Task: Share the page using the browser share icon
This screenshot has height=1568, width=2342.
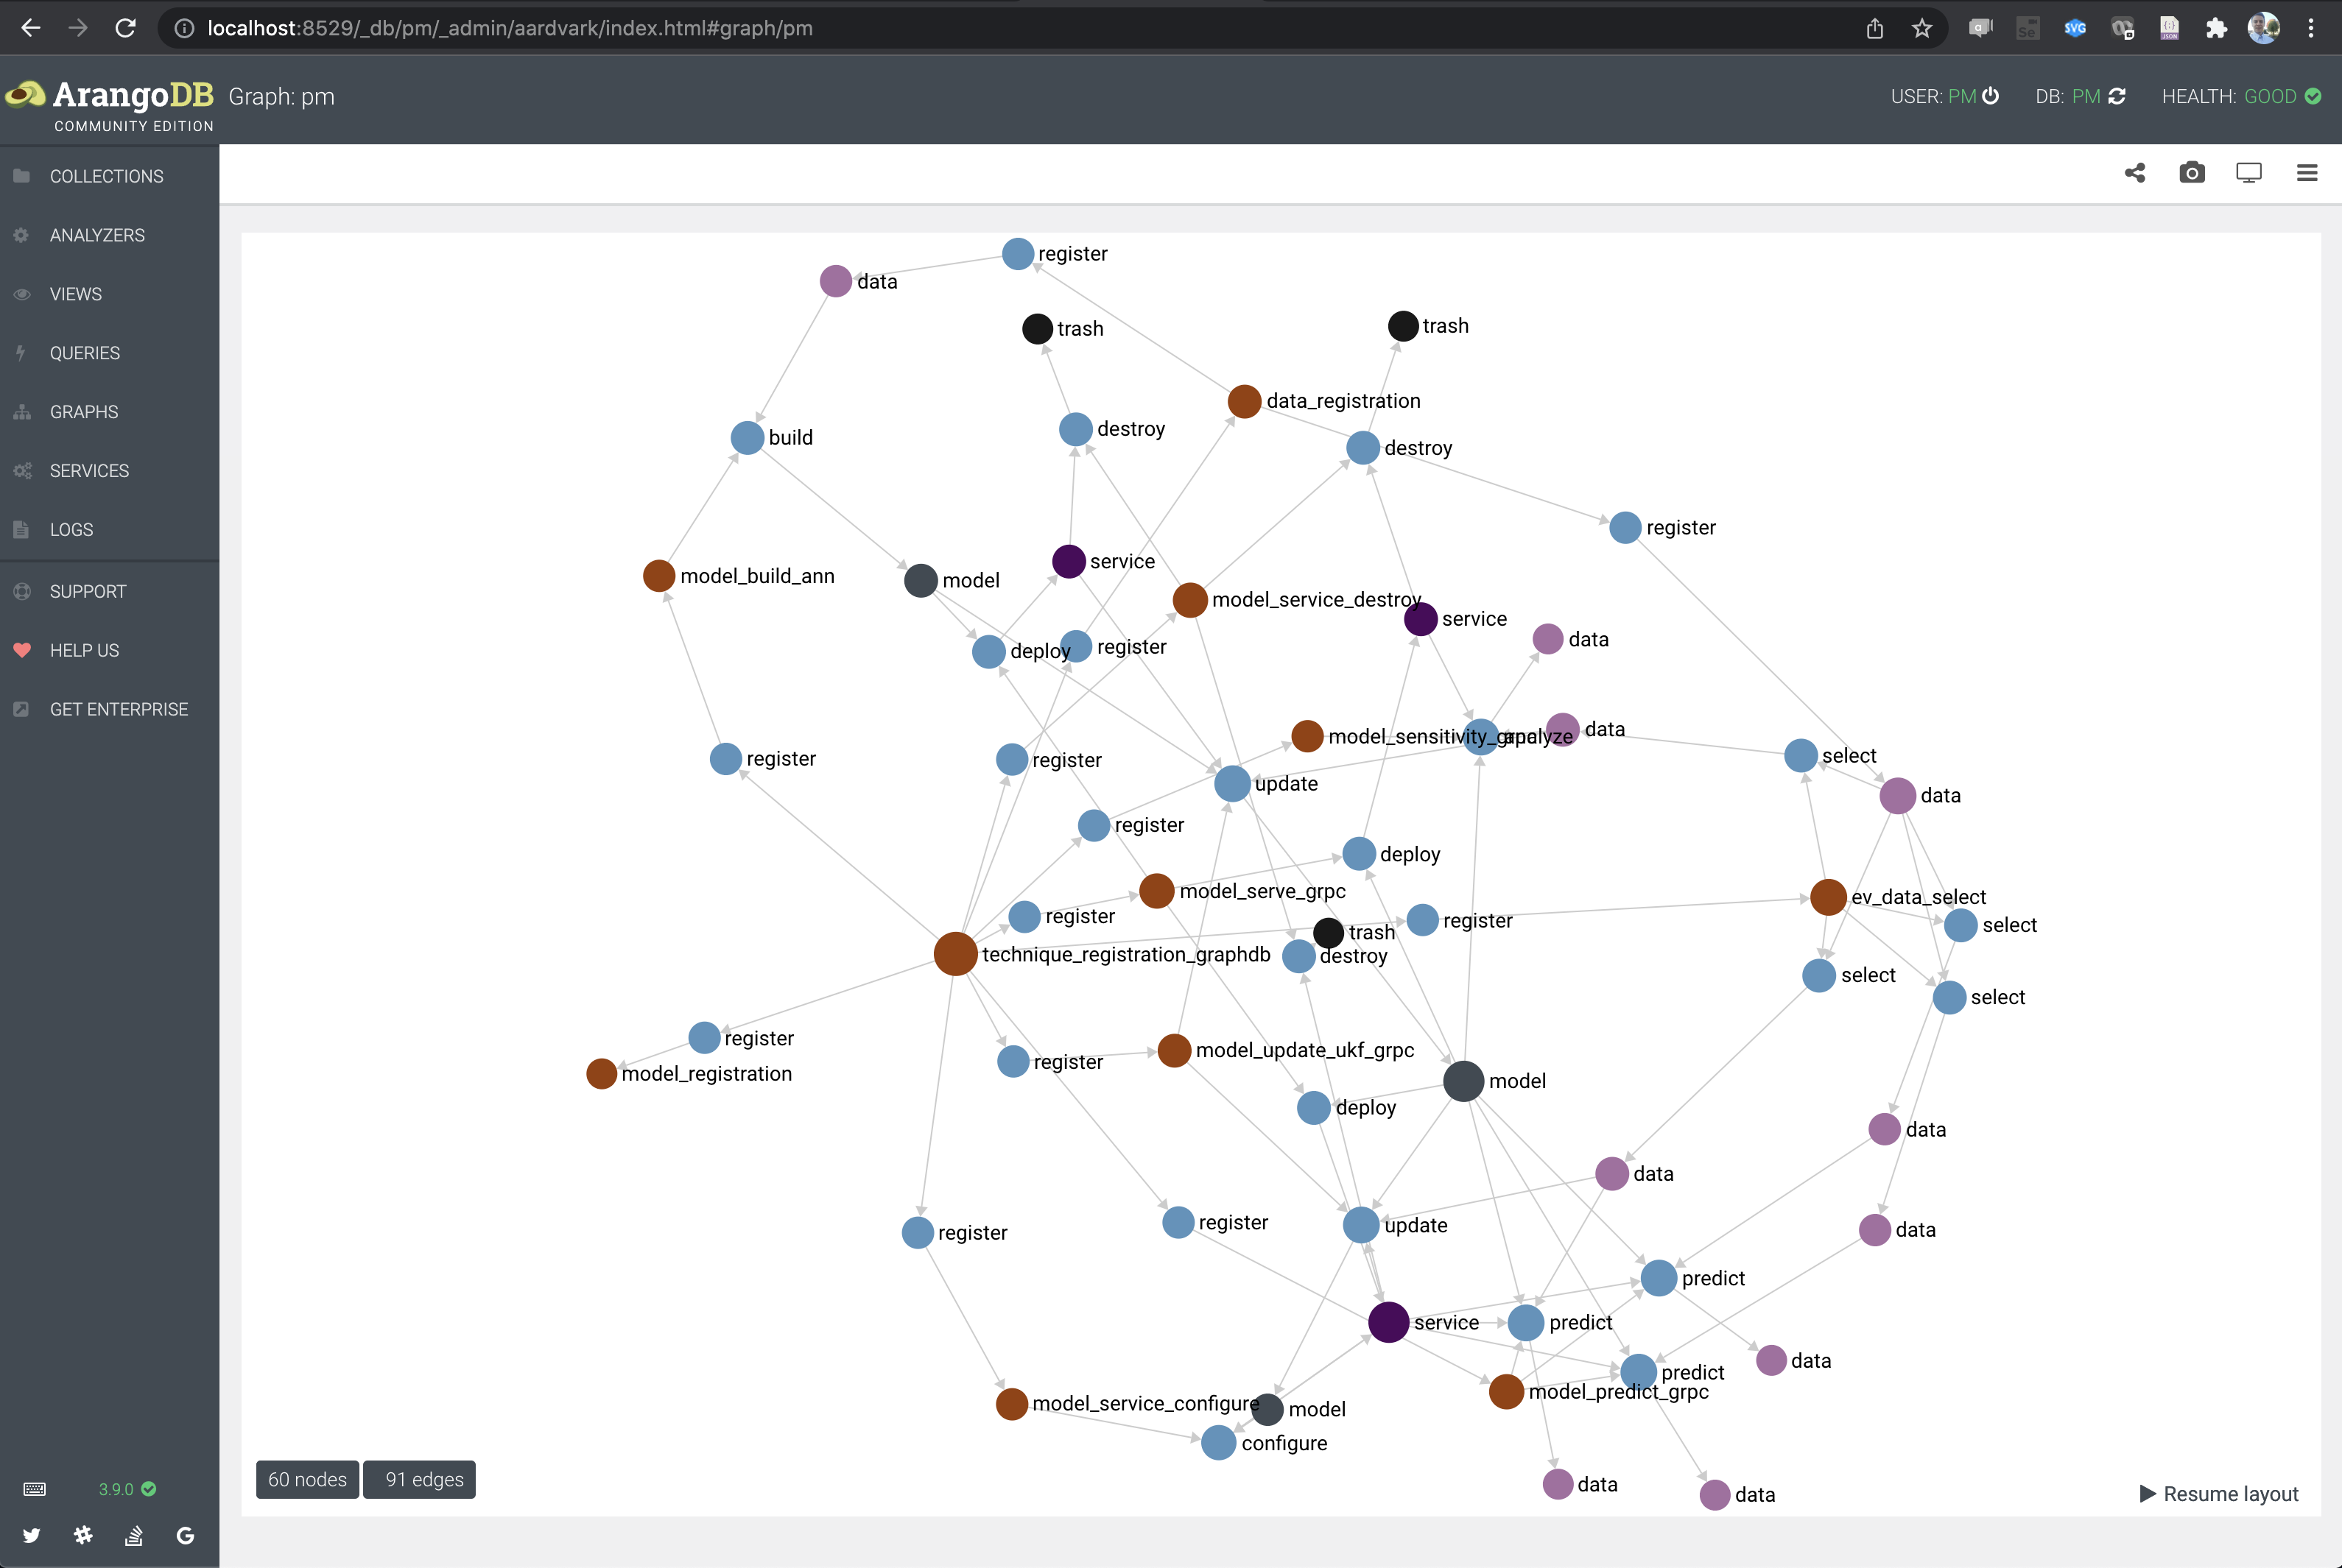Action: tap(1875, 28)
